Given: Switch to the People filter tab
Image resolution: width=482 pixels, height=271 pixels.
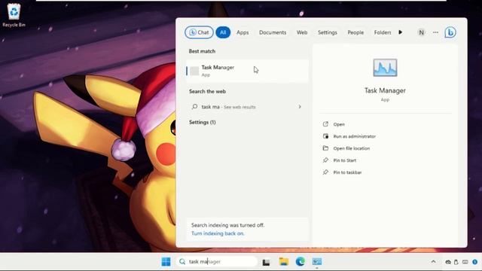Looking at the screenshot, I should click(x=355, y=32).
